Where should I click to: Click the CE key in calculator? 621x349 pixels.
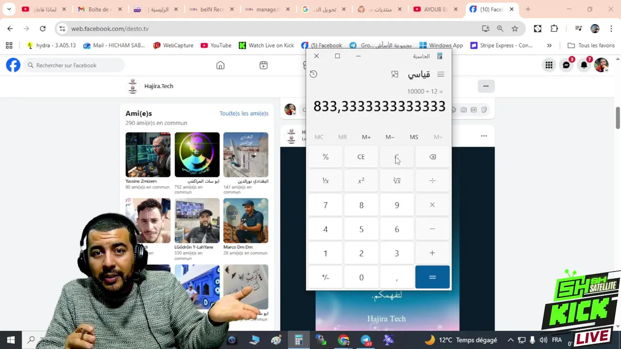[361, 157]
